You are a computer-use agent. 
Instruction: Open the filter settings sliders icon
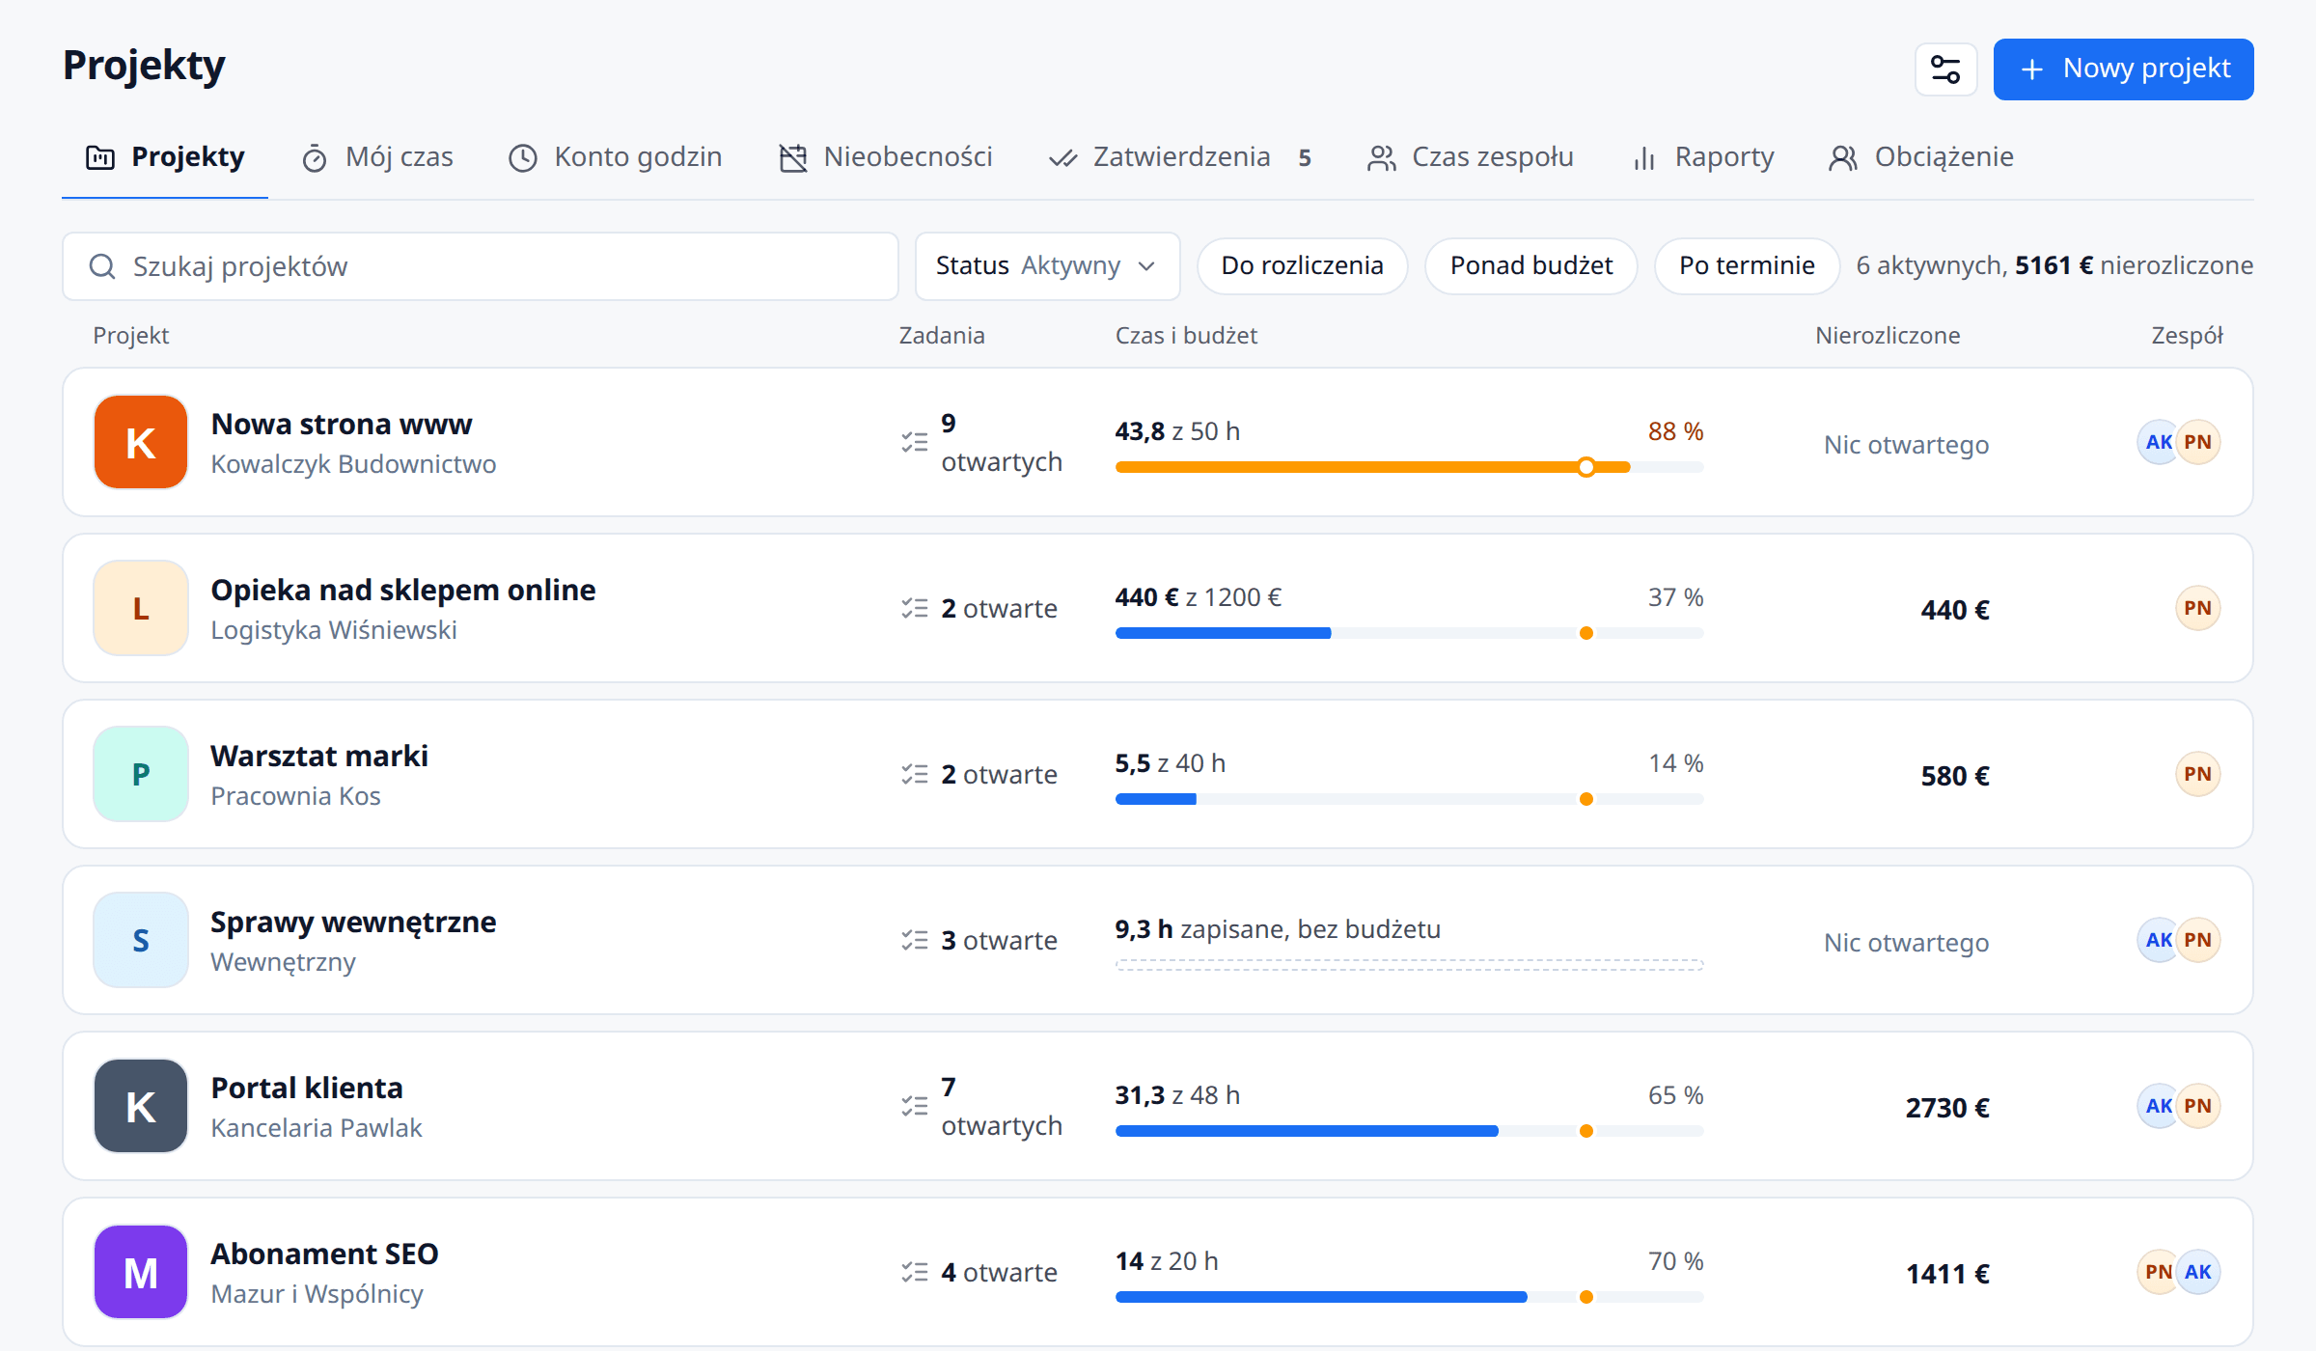pos(1945,69)
